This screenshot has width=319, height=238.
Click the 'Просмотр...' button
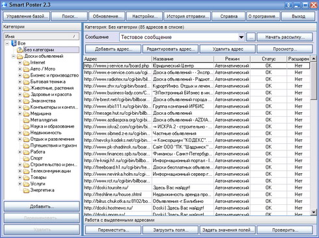284,49
